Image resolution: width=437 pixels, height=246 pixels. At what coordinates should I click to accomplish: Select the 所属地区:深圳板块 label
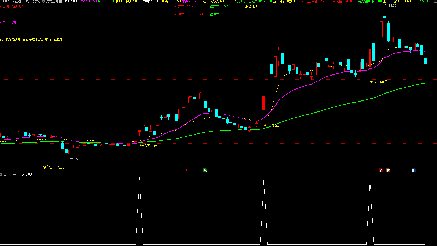(13, 6)
